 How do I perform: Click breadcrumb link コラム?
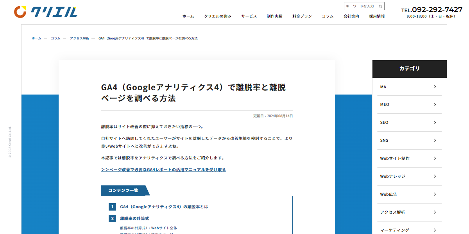[x=55, y=38]
